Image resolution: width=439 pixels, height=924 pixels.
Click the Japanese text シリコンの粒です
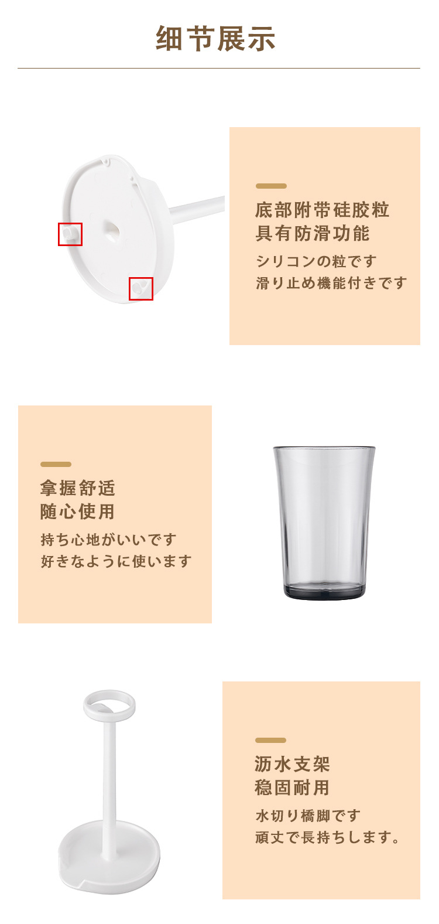click(x=316, y=261)
